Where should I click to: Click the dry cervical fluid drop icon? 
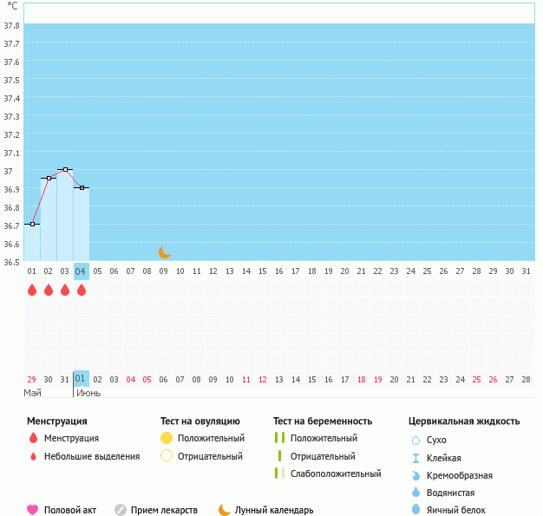[x=415, y=441]
